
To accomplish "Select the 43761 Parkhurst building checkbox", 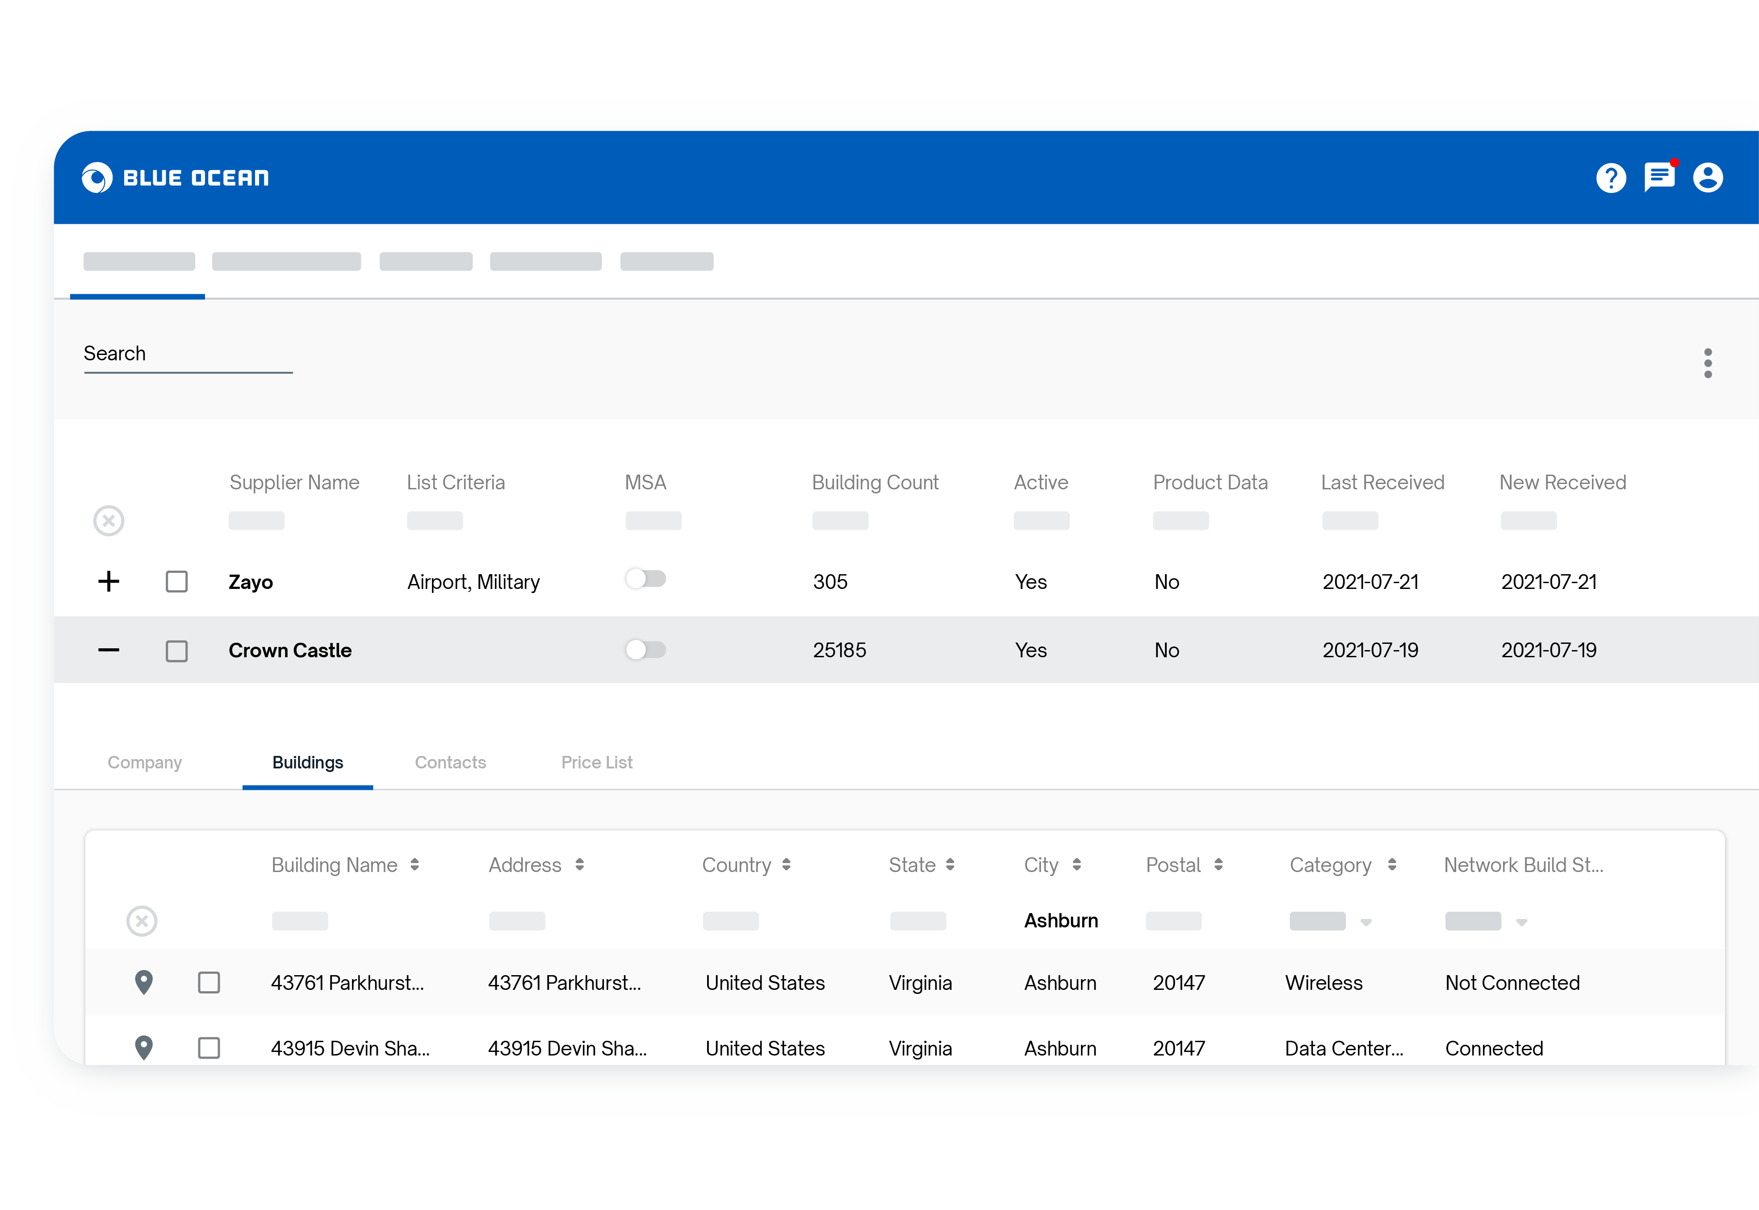I will [209, 983].
